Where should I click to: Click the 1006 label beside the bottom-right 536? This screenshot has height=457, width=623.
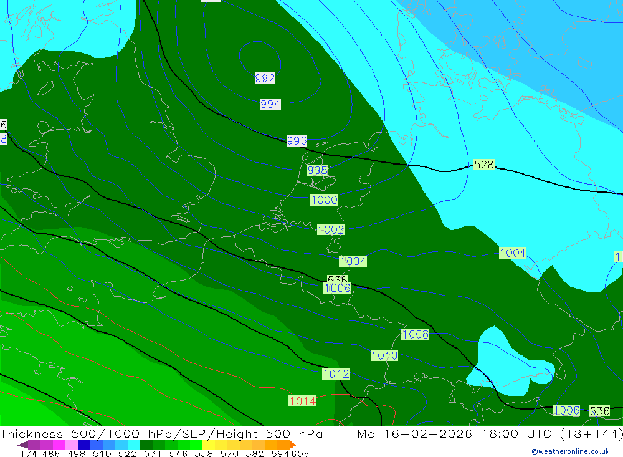[x=566, y=410]
